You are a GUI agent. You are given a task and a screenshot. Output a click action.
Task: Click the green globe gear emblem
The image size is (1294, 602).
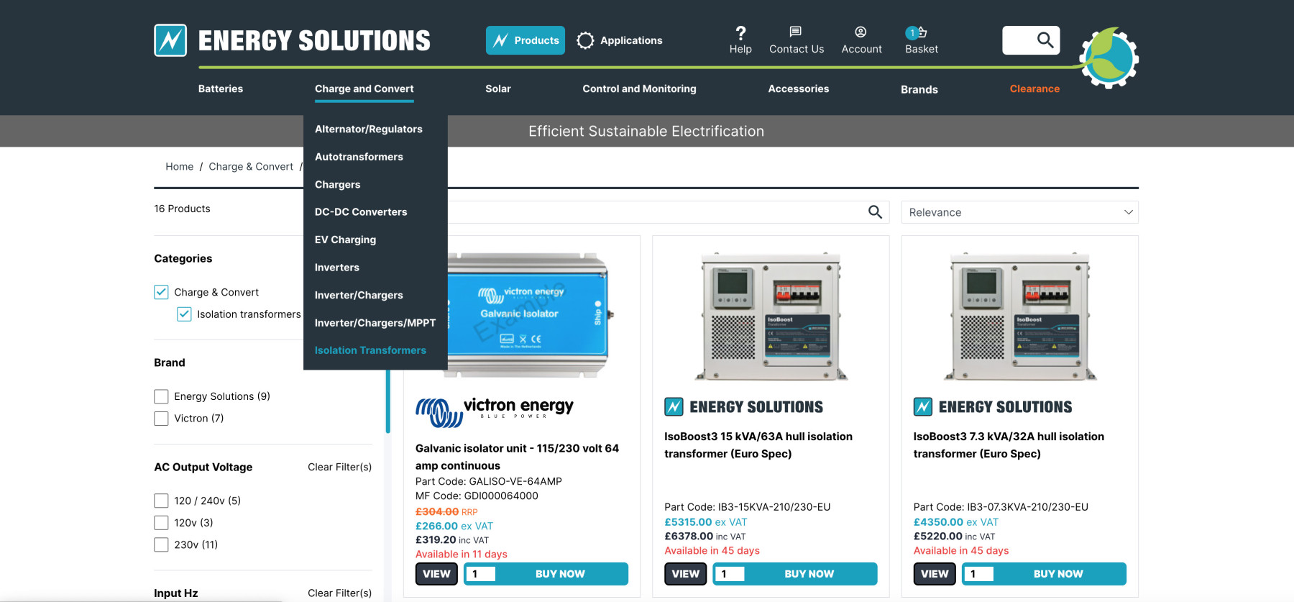click(1109, 58)
